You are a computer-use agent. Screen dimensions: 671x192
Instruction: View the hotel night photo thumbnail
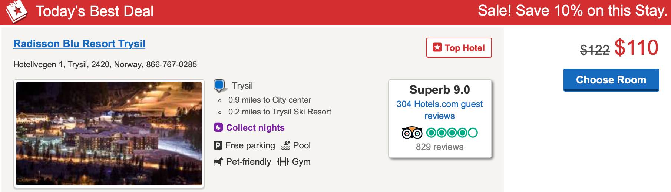(x=109, y=133)
